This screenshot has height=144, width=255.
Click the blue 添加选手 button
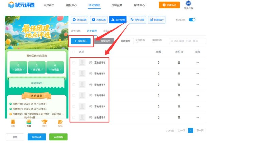pyautogui.click(x=81, y=41)
